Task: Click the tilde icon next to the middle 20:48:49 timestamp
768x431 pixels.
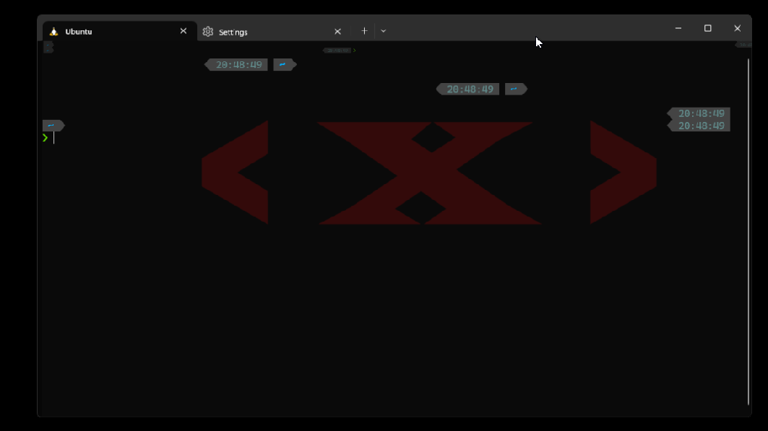Action: [515, 89]
